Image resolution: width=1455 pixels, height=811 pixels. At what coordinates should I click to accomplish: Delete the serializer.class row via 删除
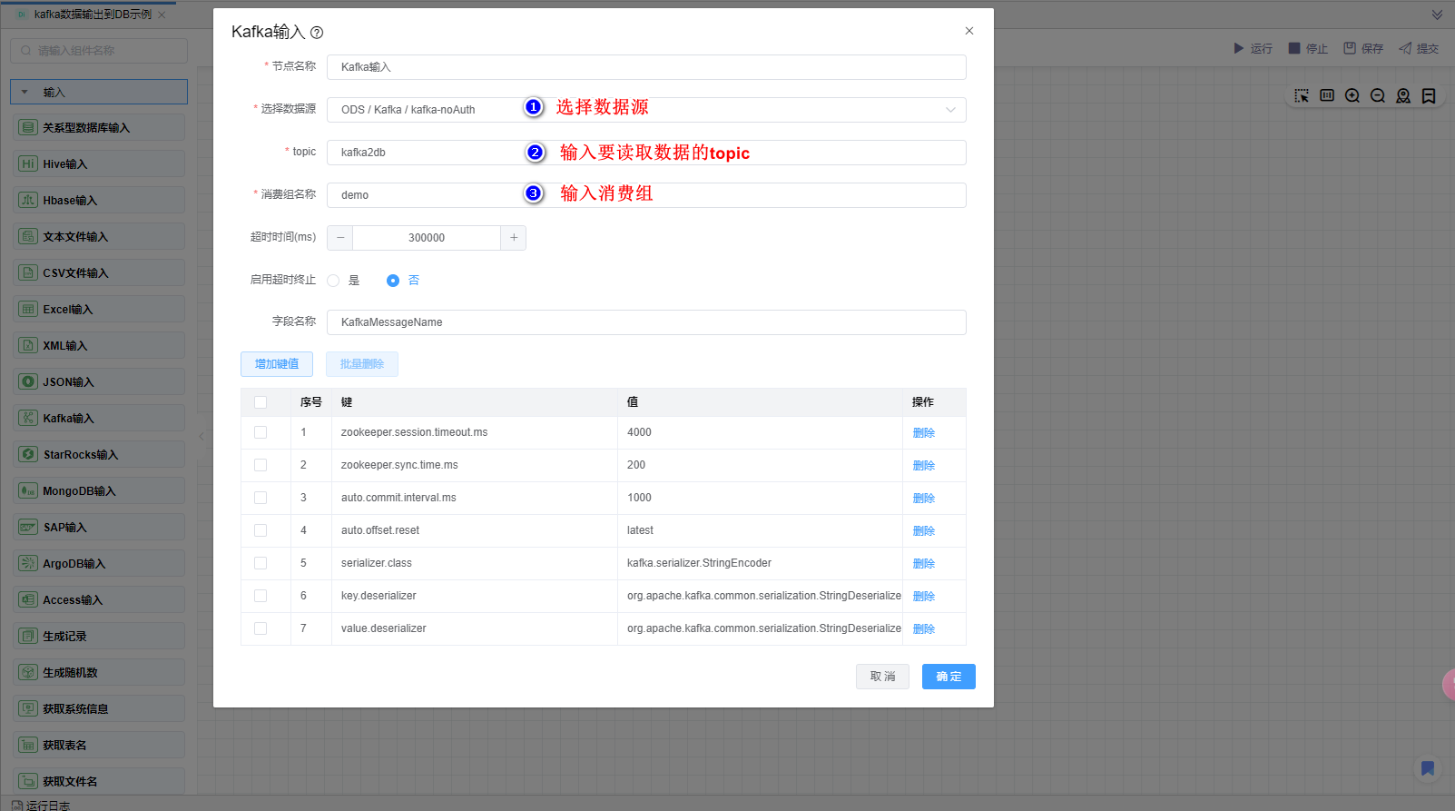923,563
